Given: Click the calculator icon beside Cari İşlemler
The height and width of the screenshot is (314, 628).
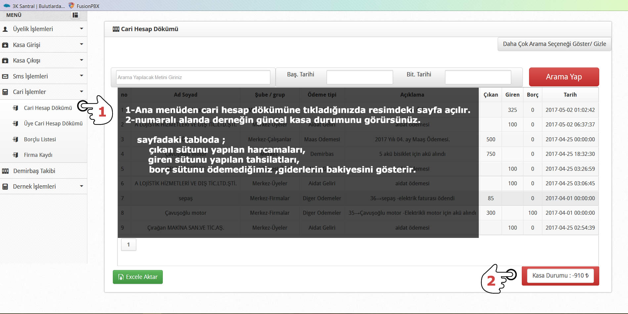Looking at the screenshot, I should pyautogui.click(x=5, y=92).
